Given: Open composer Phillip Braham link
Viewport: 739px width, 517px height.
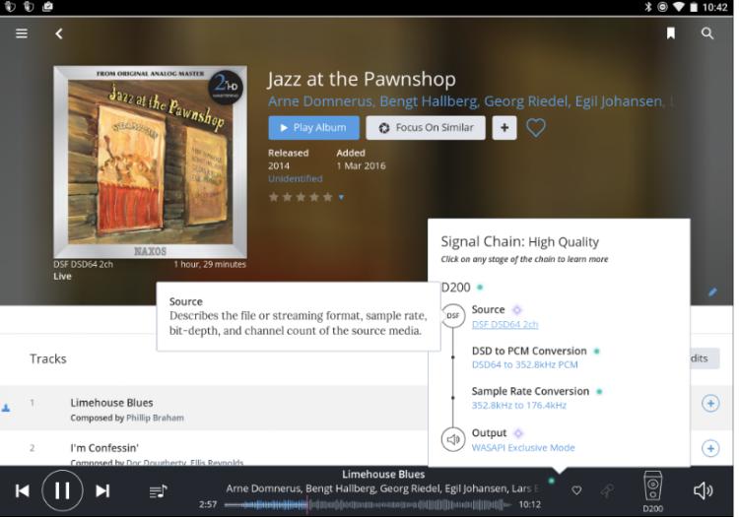Looking at the screenshot, I should pyautogui.click(x=155, y=418).
